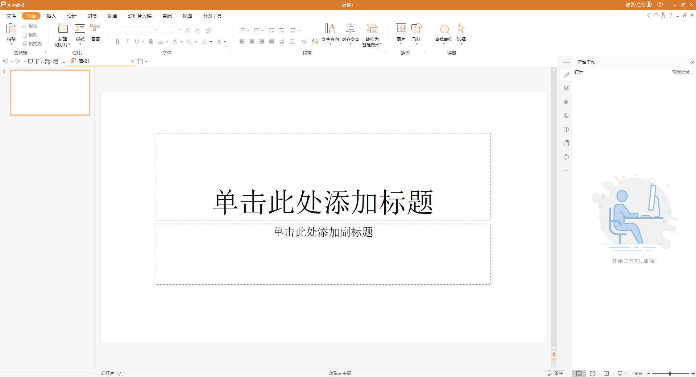The width and height of the screenshot is (696, 377).
Task: Click the clear formatting eraser icon
Action: pyautogui.click(x=208, y=30)
